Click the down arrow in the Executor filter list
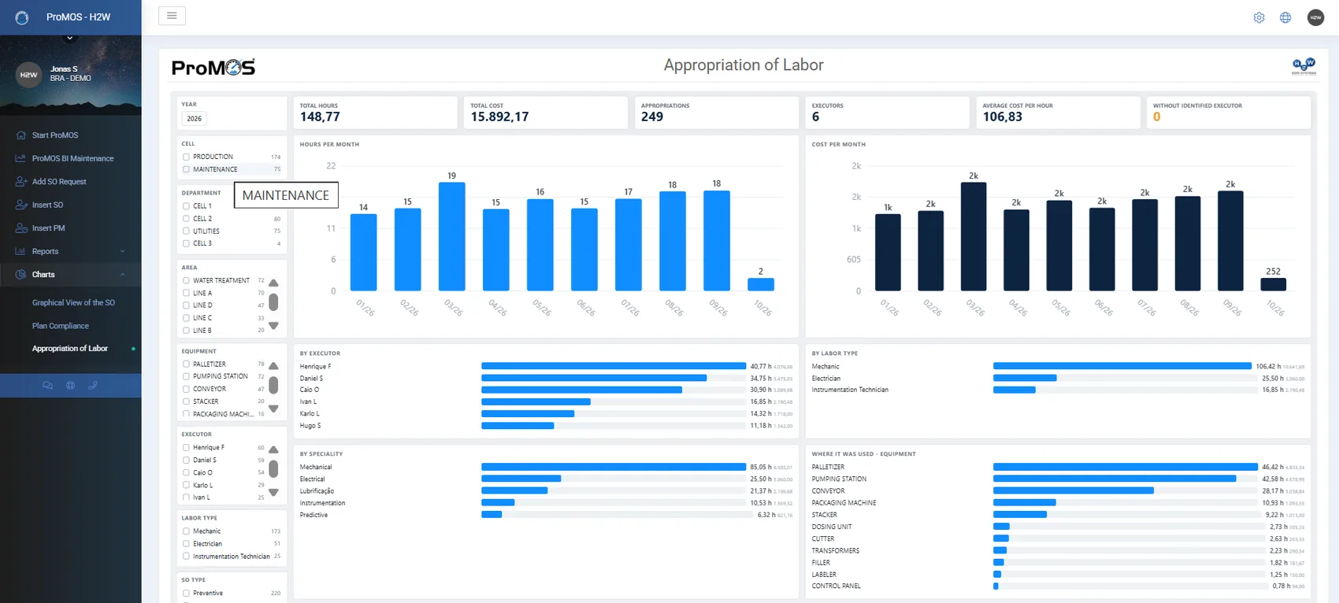 pos(273,493)
